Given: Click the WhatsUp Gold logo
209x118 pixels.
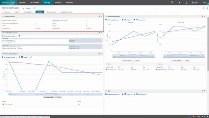Looking at the screenshot, I should [8, 3].
